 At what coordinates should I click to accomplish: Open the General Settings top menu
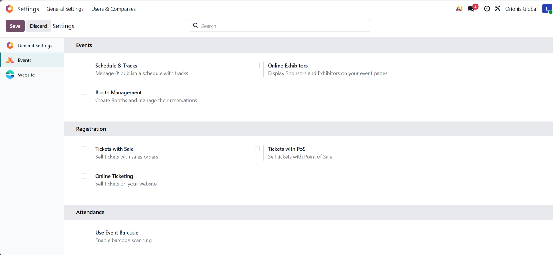click(65, 9)
